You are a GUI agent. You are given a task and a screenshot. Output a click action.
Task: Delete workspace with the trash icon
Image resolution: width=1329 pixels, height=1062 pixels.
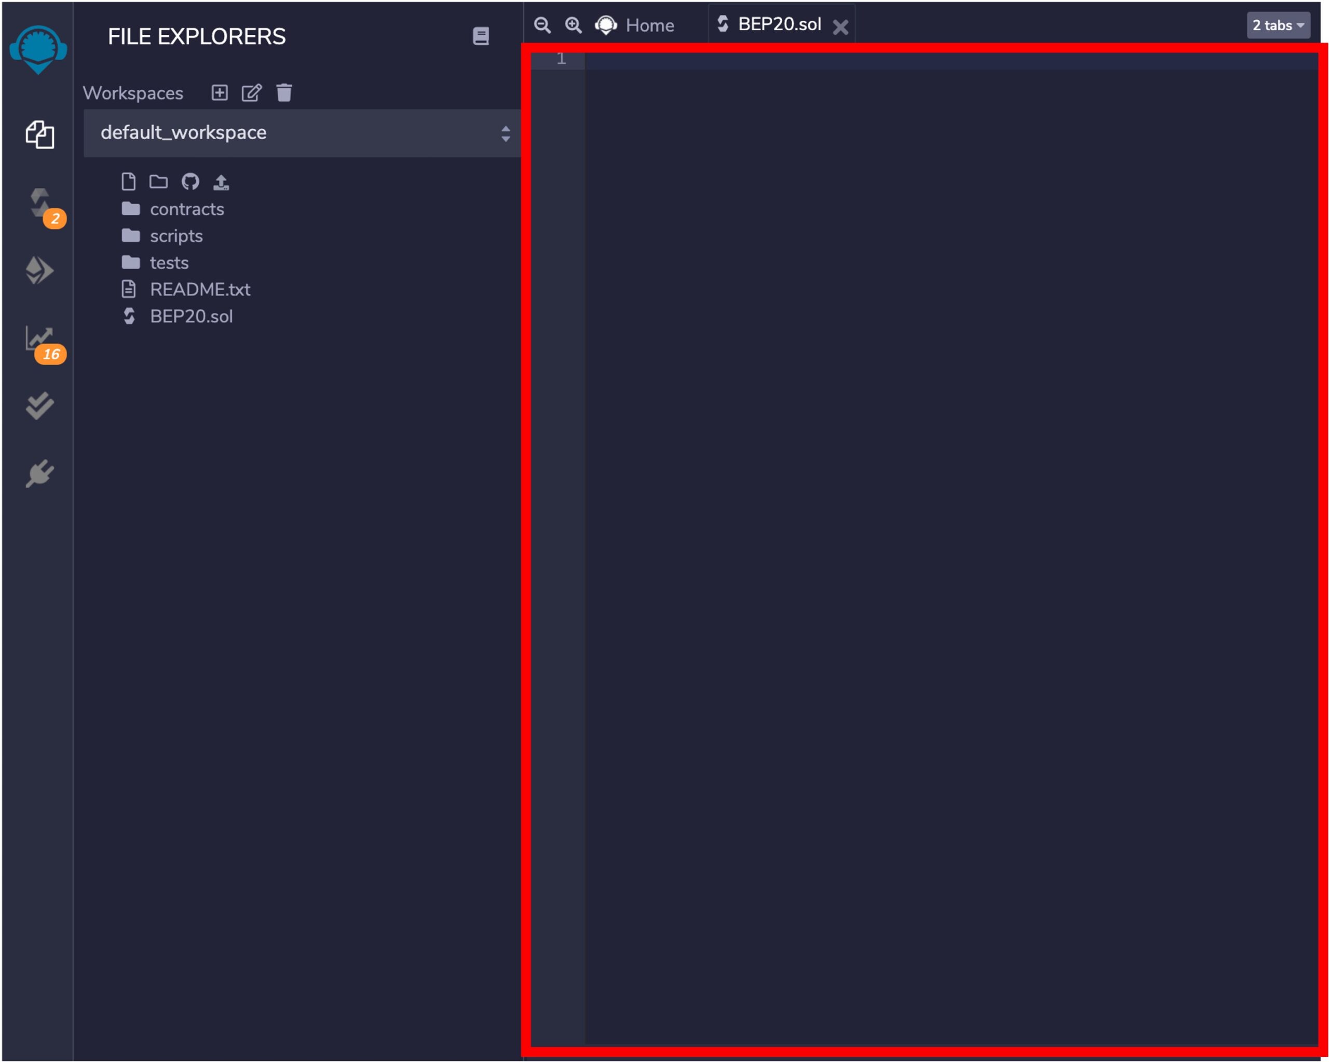[284, 93]
